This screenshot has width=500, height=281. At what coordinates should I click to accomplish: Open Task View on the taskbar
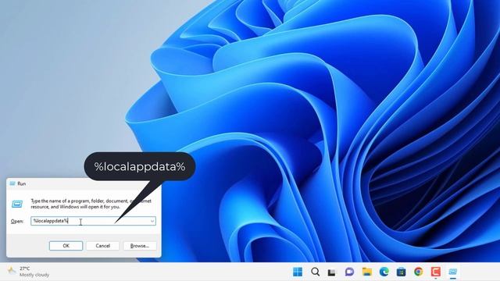pos(331,272)
